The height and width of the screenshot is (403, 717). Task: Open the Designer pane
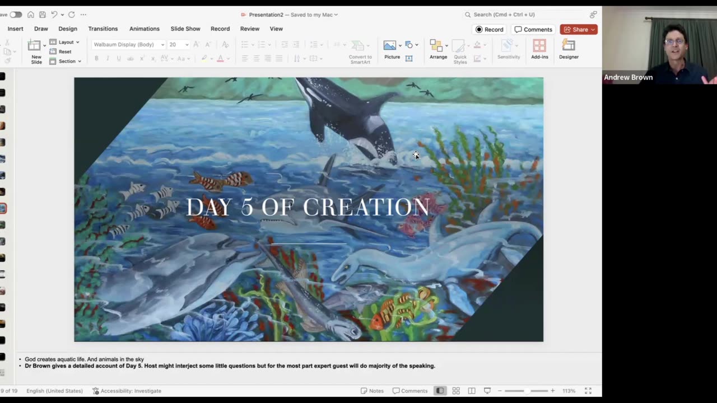pos(569,49)
